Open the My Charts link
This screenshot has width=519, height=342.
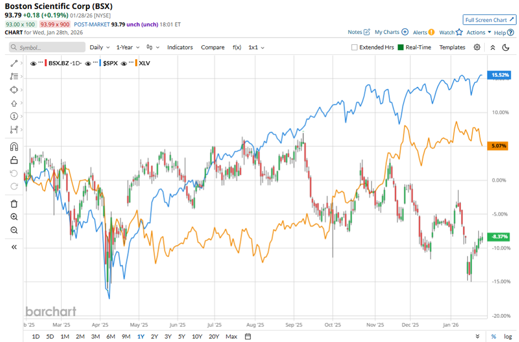[x=390, y=33]
